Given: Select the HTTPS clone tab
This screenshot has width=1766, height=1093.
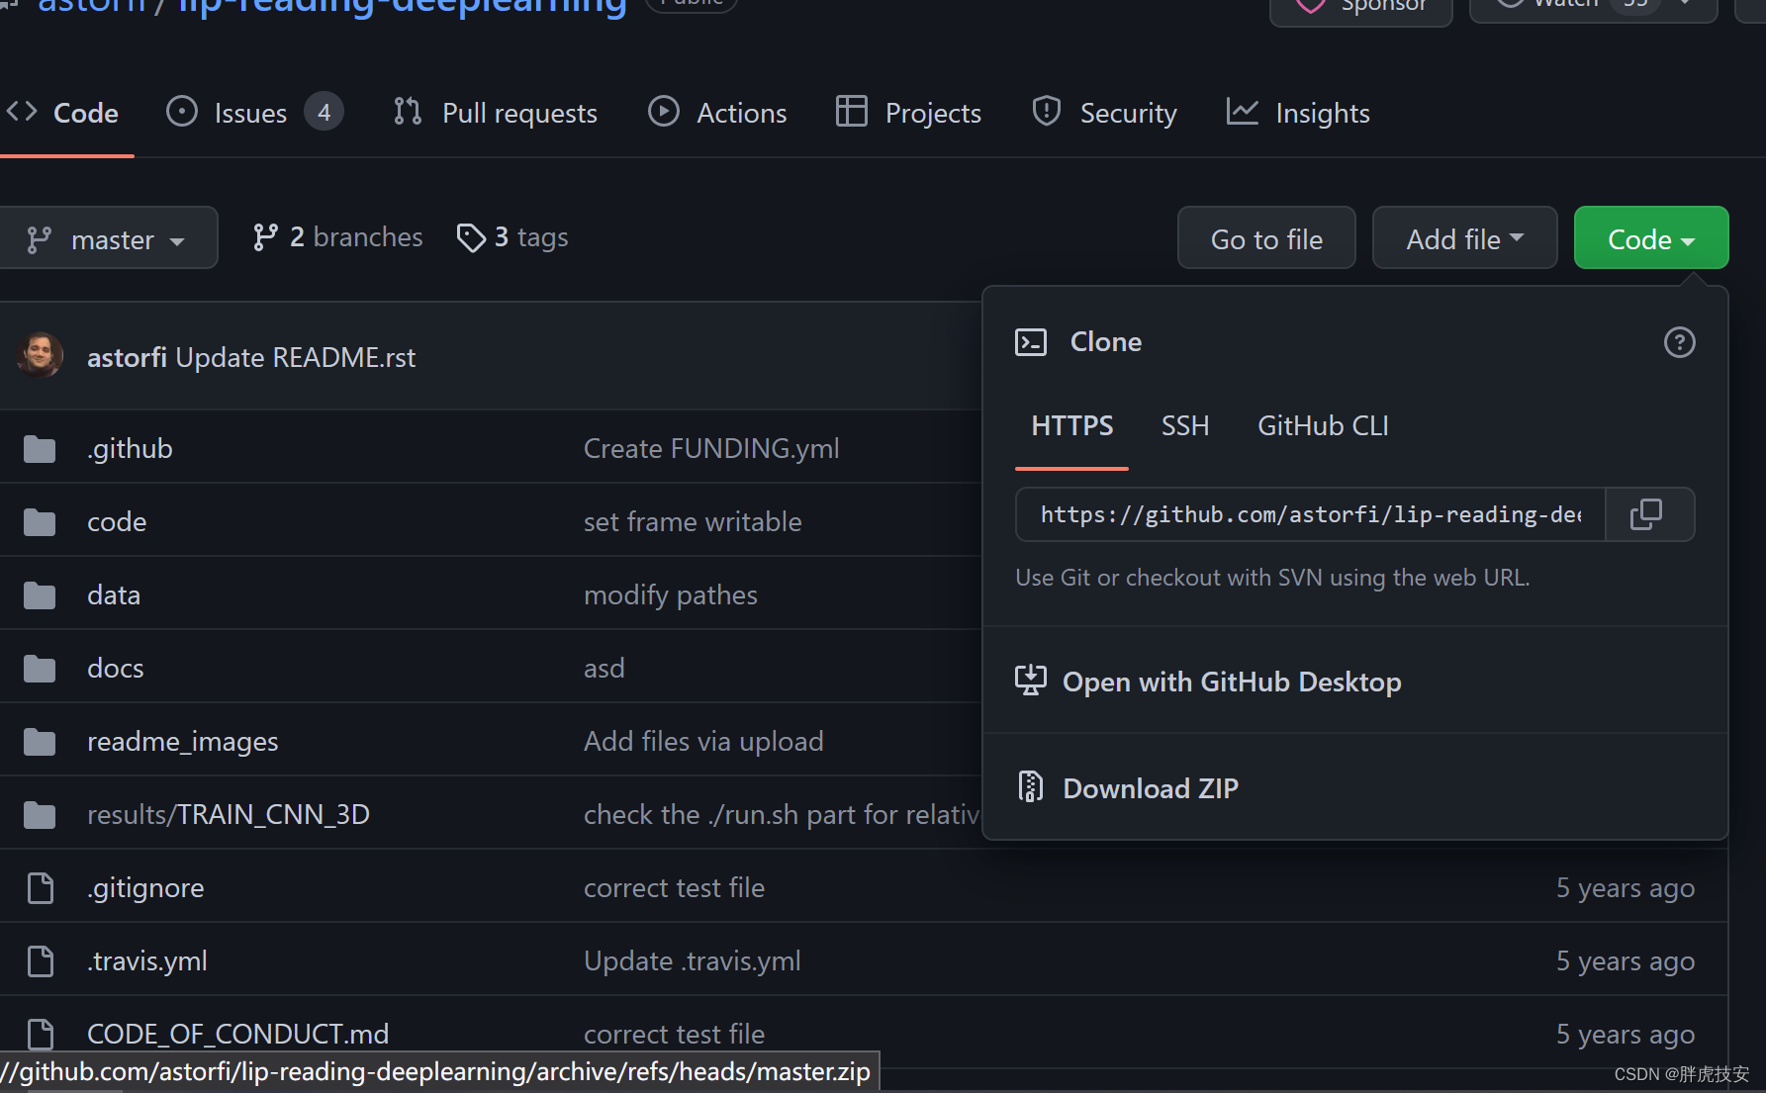Looking at the screenshot, I should click(x=1072, y=426).
